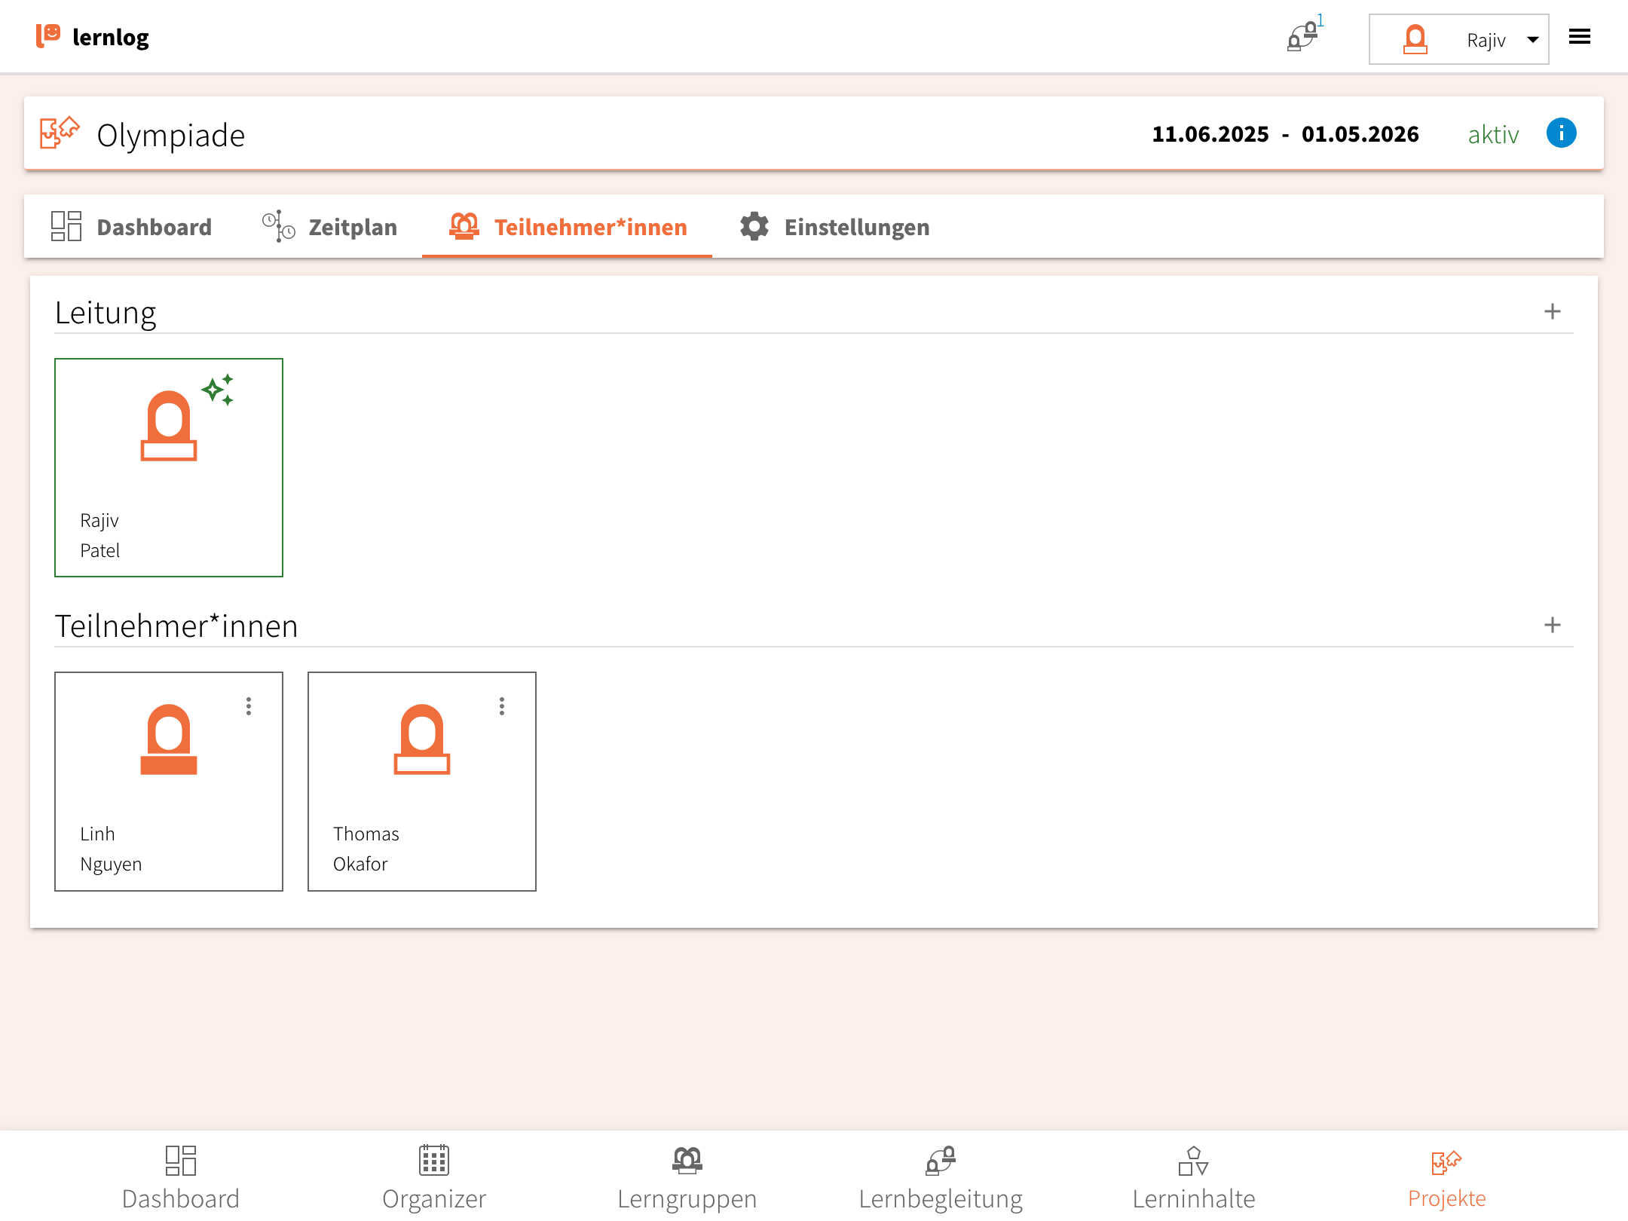Click the blue info icon next to aktiv

[x=1561, y=133]
